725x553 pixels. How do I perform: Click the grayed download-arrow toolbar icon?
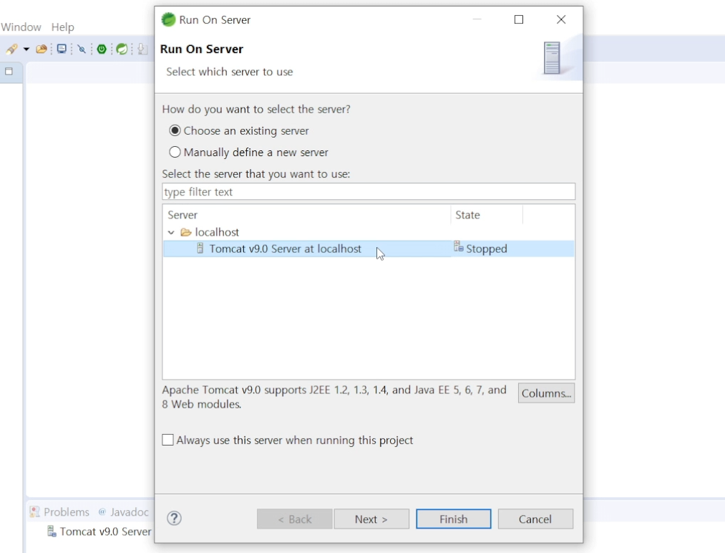click(142, 49)
